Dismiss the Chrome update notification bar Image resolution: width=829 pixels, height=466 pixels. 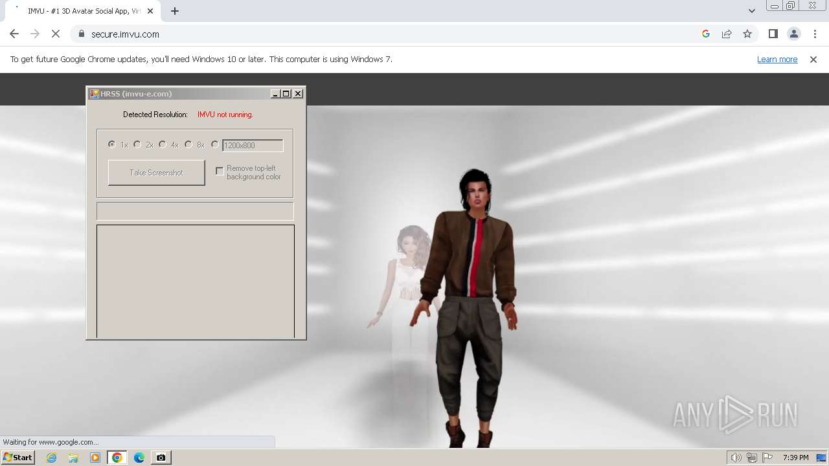813,59
